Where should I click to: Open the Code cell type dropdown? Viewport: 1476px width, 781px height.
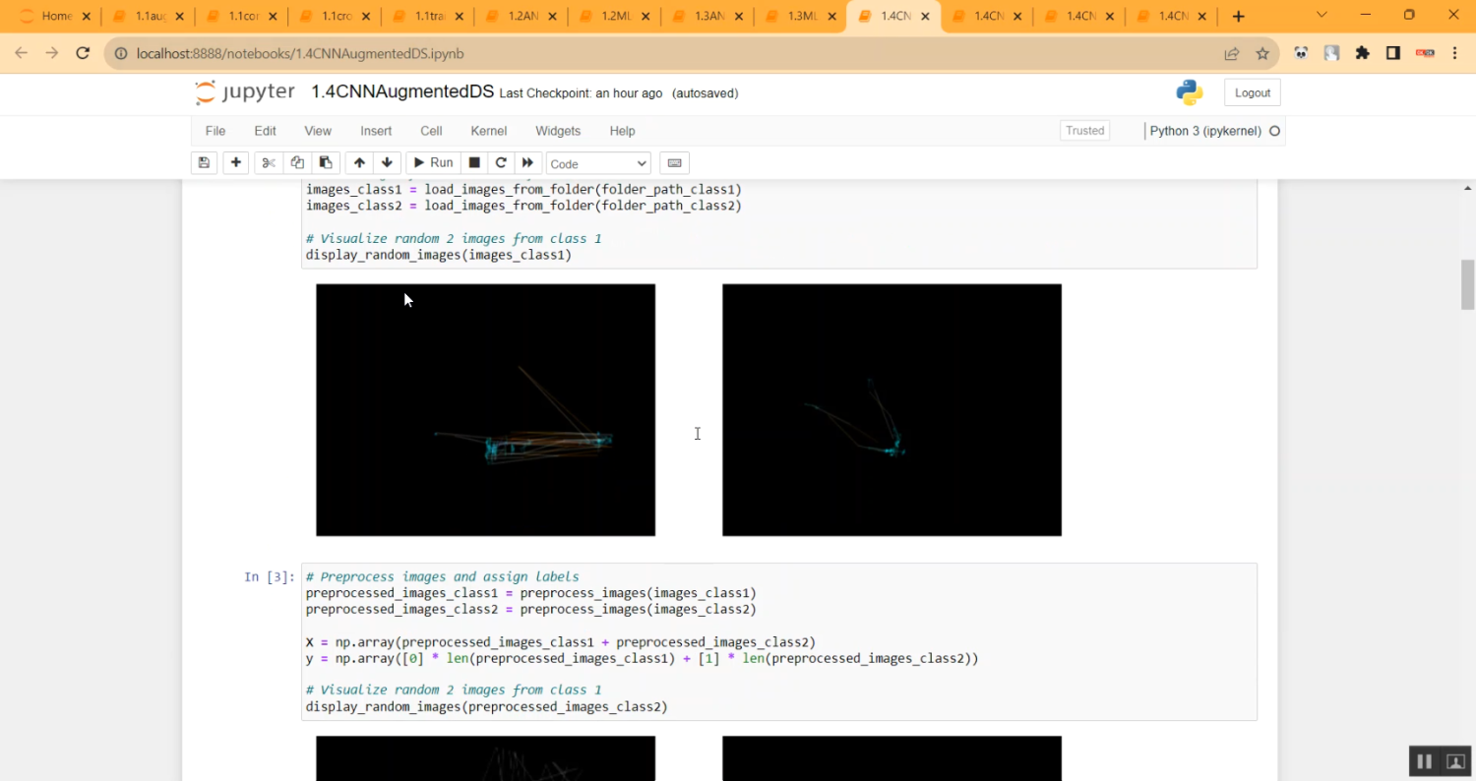[597, 162]
